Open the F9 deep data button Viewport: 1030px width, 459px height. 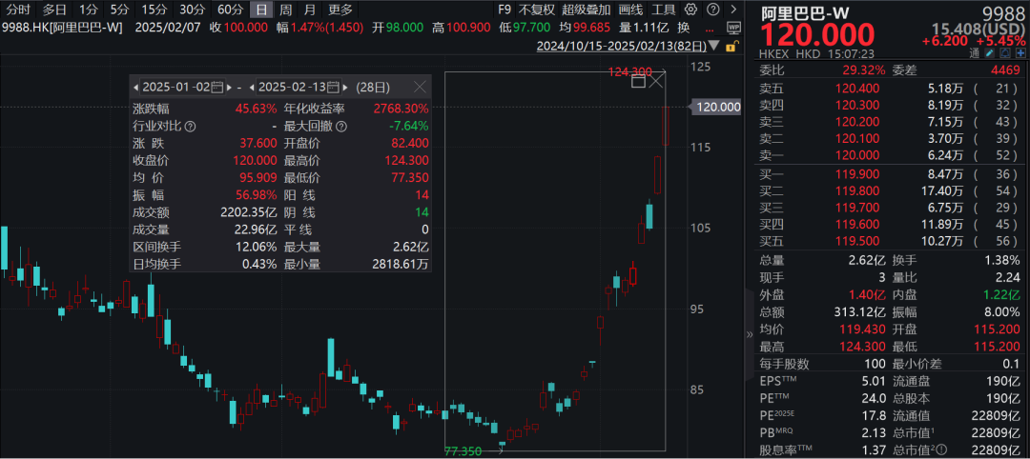tap(504, 10)
